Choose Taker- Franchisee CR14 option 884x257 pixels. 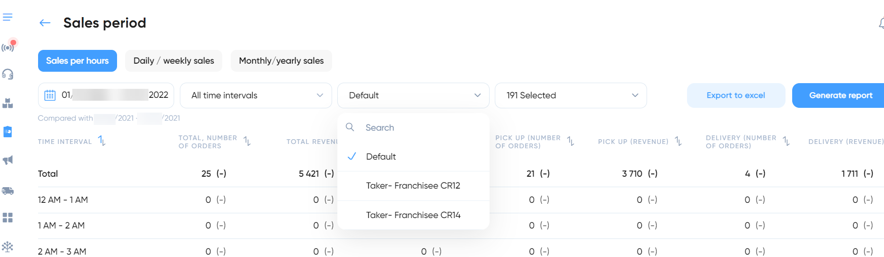point(413,215)
